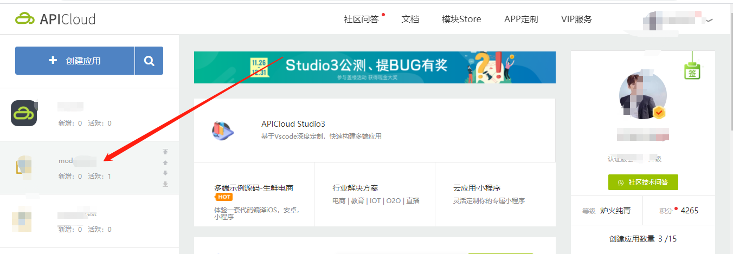
Task: Click '活跃：1' in the mod app row
Action: [x=99, y=176]
